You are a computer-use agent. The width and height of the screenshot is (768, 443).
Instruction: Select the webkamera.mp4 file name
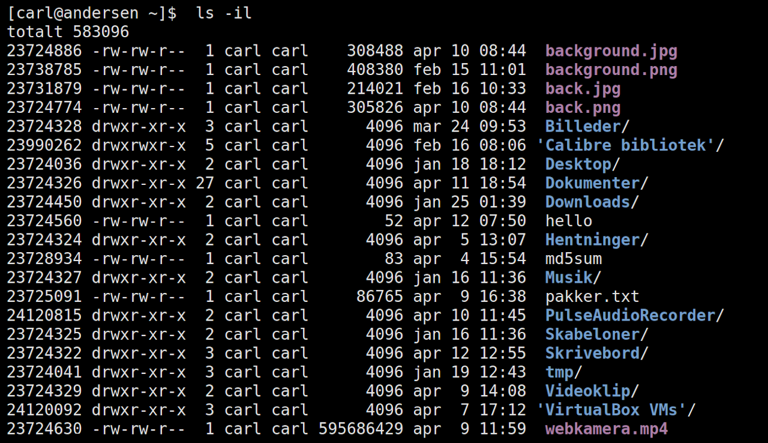click(x=606, y=429)
